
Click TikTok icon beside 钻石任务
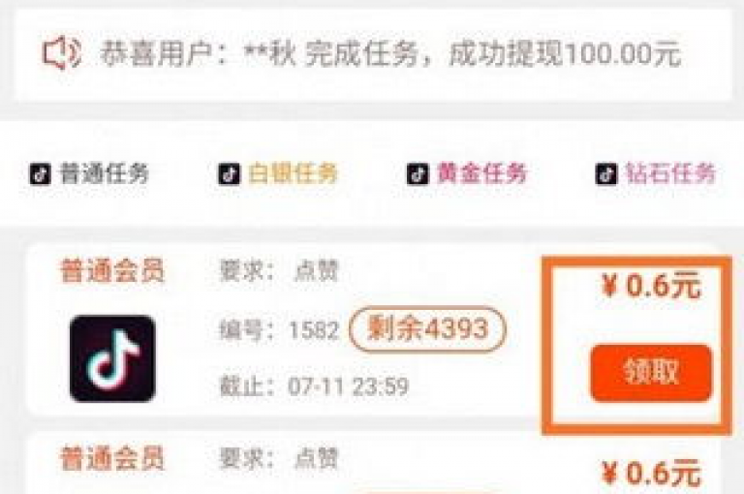coord(606,173)
